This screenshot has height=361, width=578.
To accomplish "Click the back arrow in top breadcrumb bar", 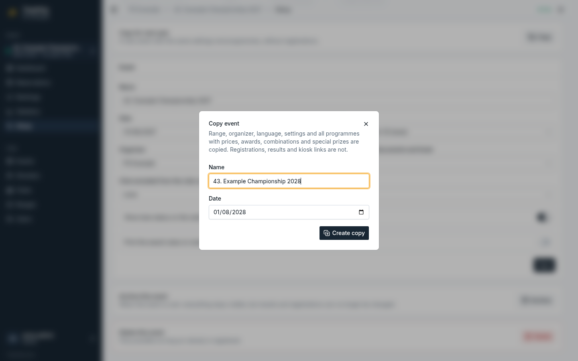I will pos(114,10).
